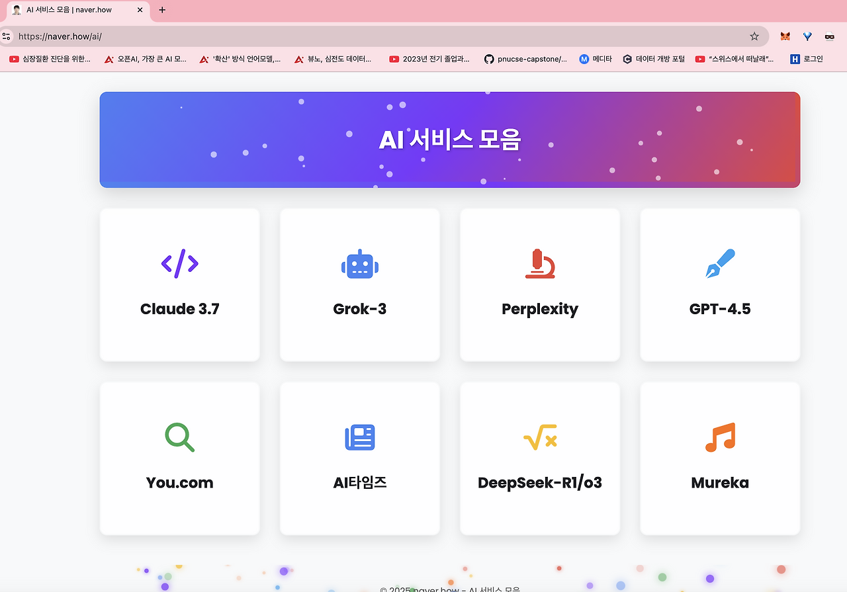Open the 로그인 bookmark
The width and height of the screenshot is (847, 592).
coord(807,59)
